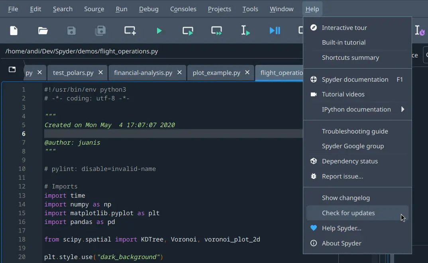Run cell and advance icon
428x263 pixels.
tap(216, 31)
